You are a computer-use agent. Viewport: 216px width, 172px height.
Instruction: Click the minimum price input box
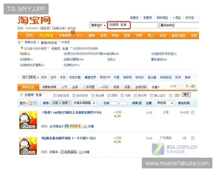113,103
